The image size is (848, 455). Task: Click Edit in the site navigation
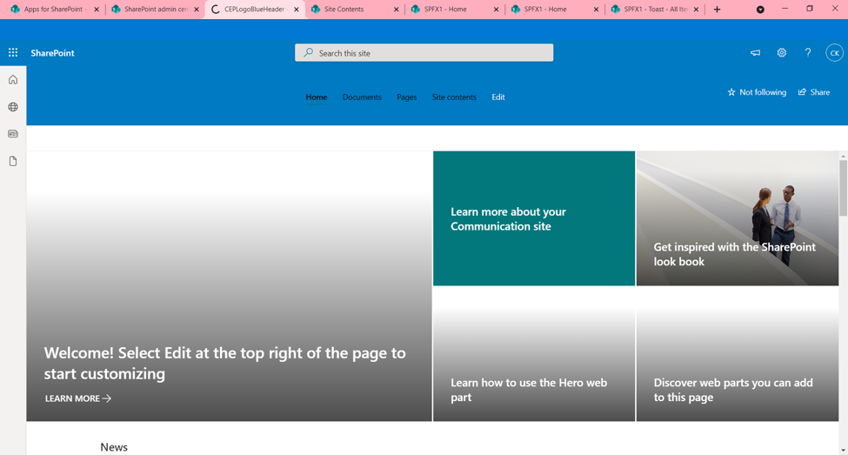pyautogui.click(x=497, y=97)
